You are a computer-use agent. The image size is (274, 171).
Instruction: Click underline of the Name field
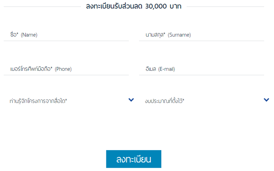(x=68, y=41)
